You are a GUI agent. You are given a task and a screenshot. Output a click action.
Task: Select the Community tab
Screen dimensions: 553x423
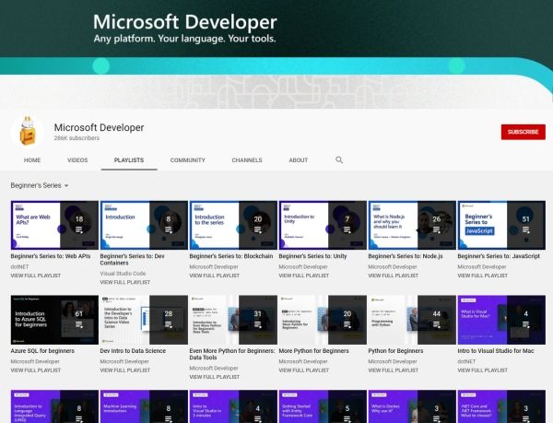[x=187, y=160]
